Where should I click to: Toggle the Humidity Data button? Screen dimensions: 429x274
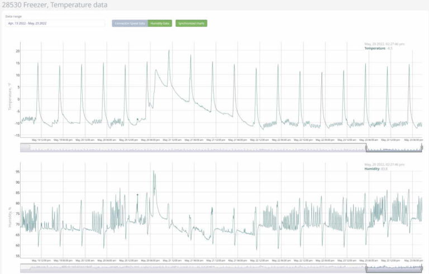click(161, 23)
